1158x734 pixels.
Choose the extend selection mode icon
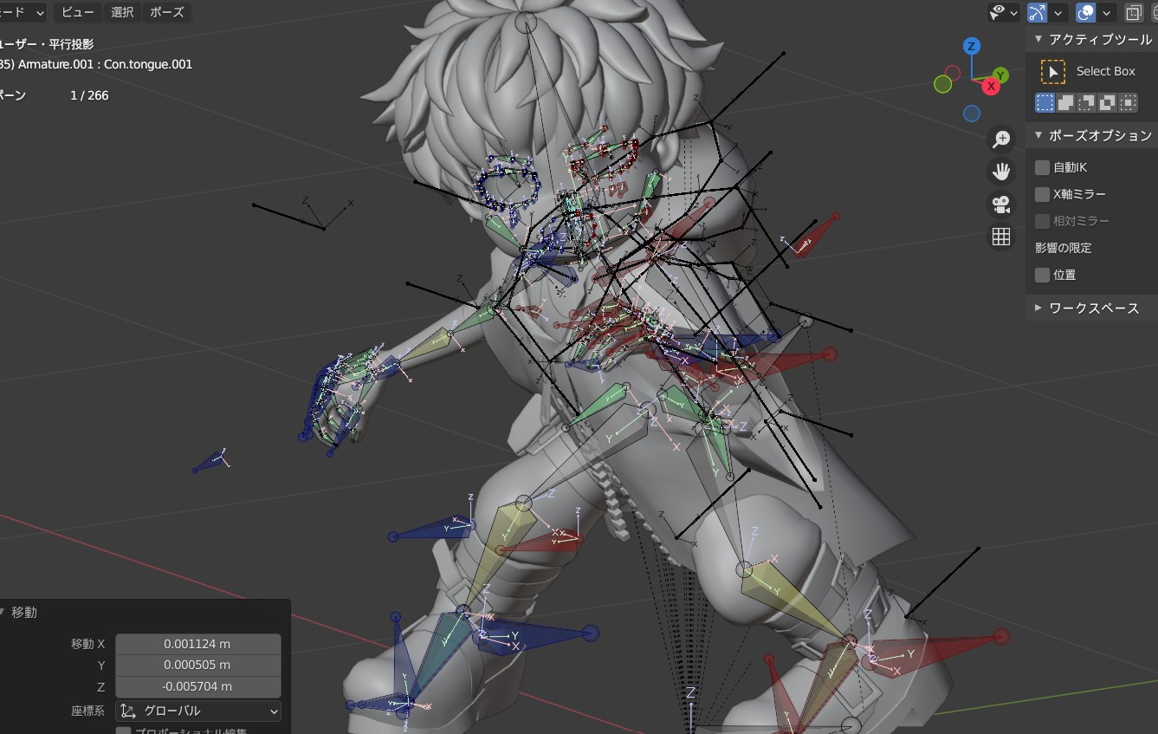(x=1066, y=103)
